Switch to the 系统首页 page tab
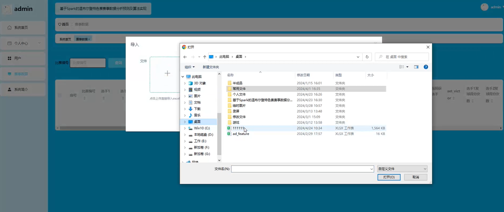 click(65, 39)
